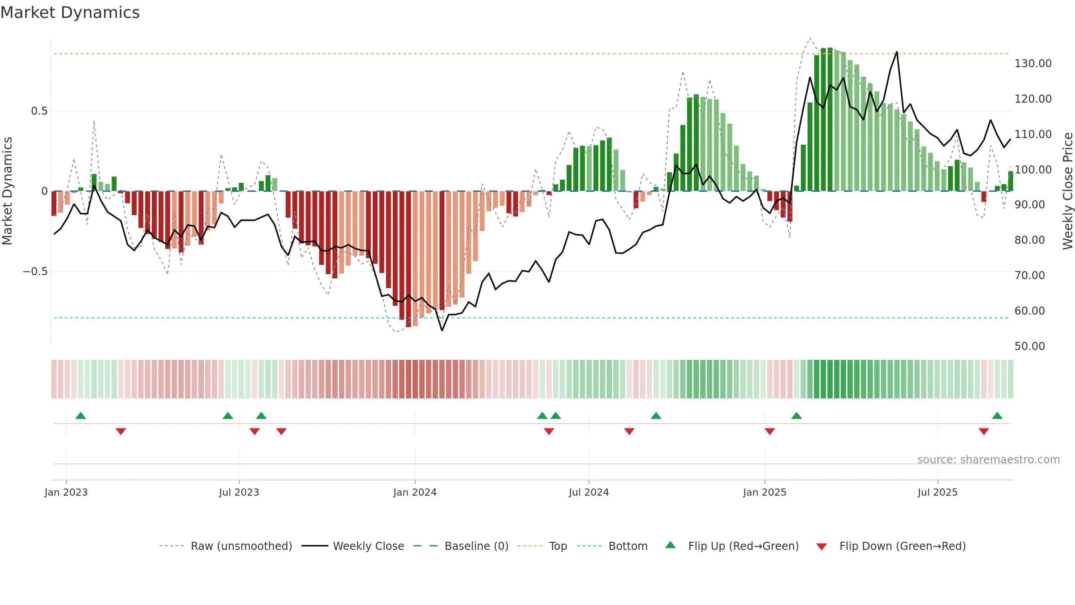
Task: Click the rotated Market Dynamics left axis title
Action: (x=7, y=191)
